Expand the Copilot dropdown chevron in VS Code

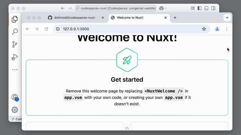(x=166, y=8)
